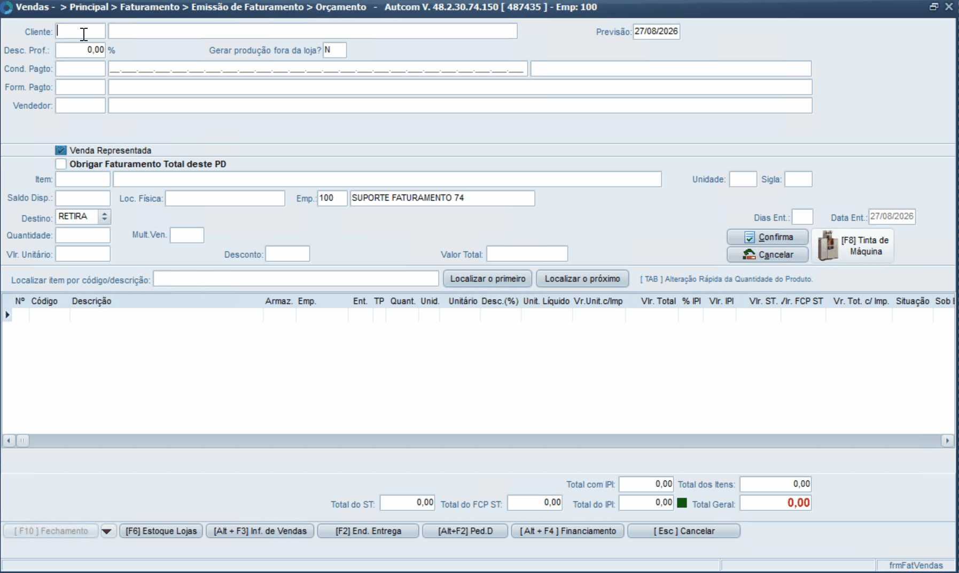Open the Destino RETIRA spinner
Image resolution: width=959 pixels, height=573 pixels.
[105, 216]
